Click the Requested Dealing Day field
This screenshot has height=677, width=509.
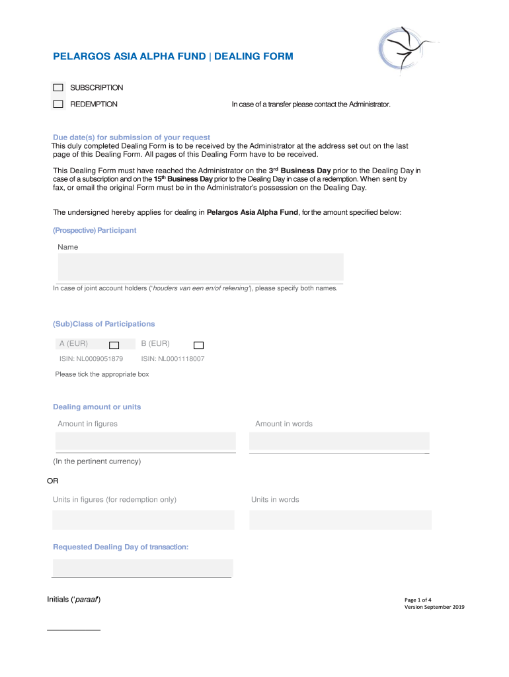[143, 568]
